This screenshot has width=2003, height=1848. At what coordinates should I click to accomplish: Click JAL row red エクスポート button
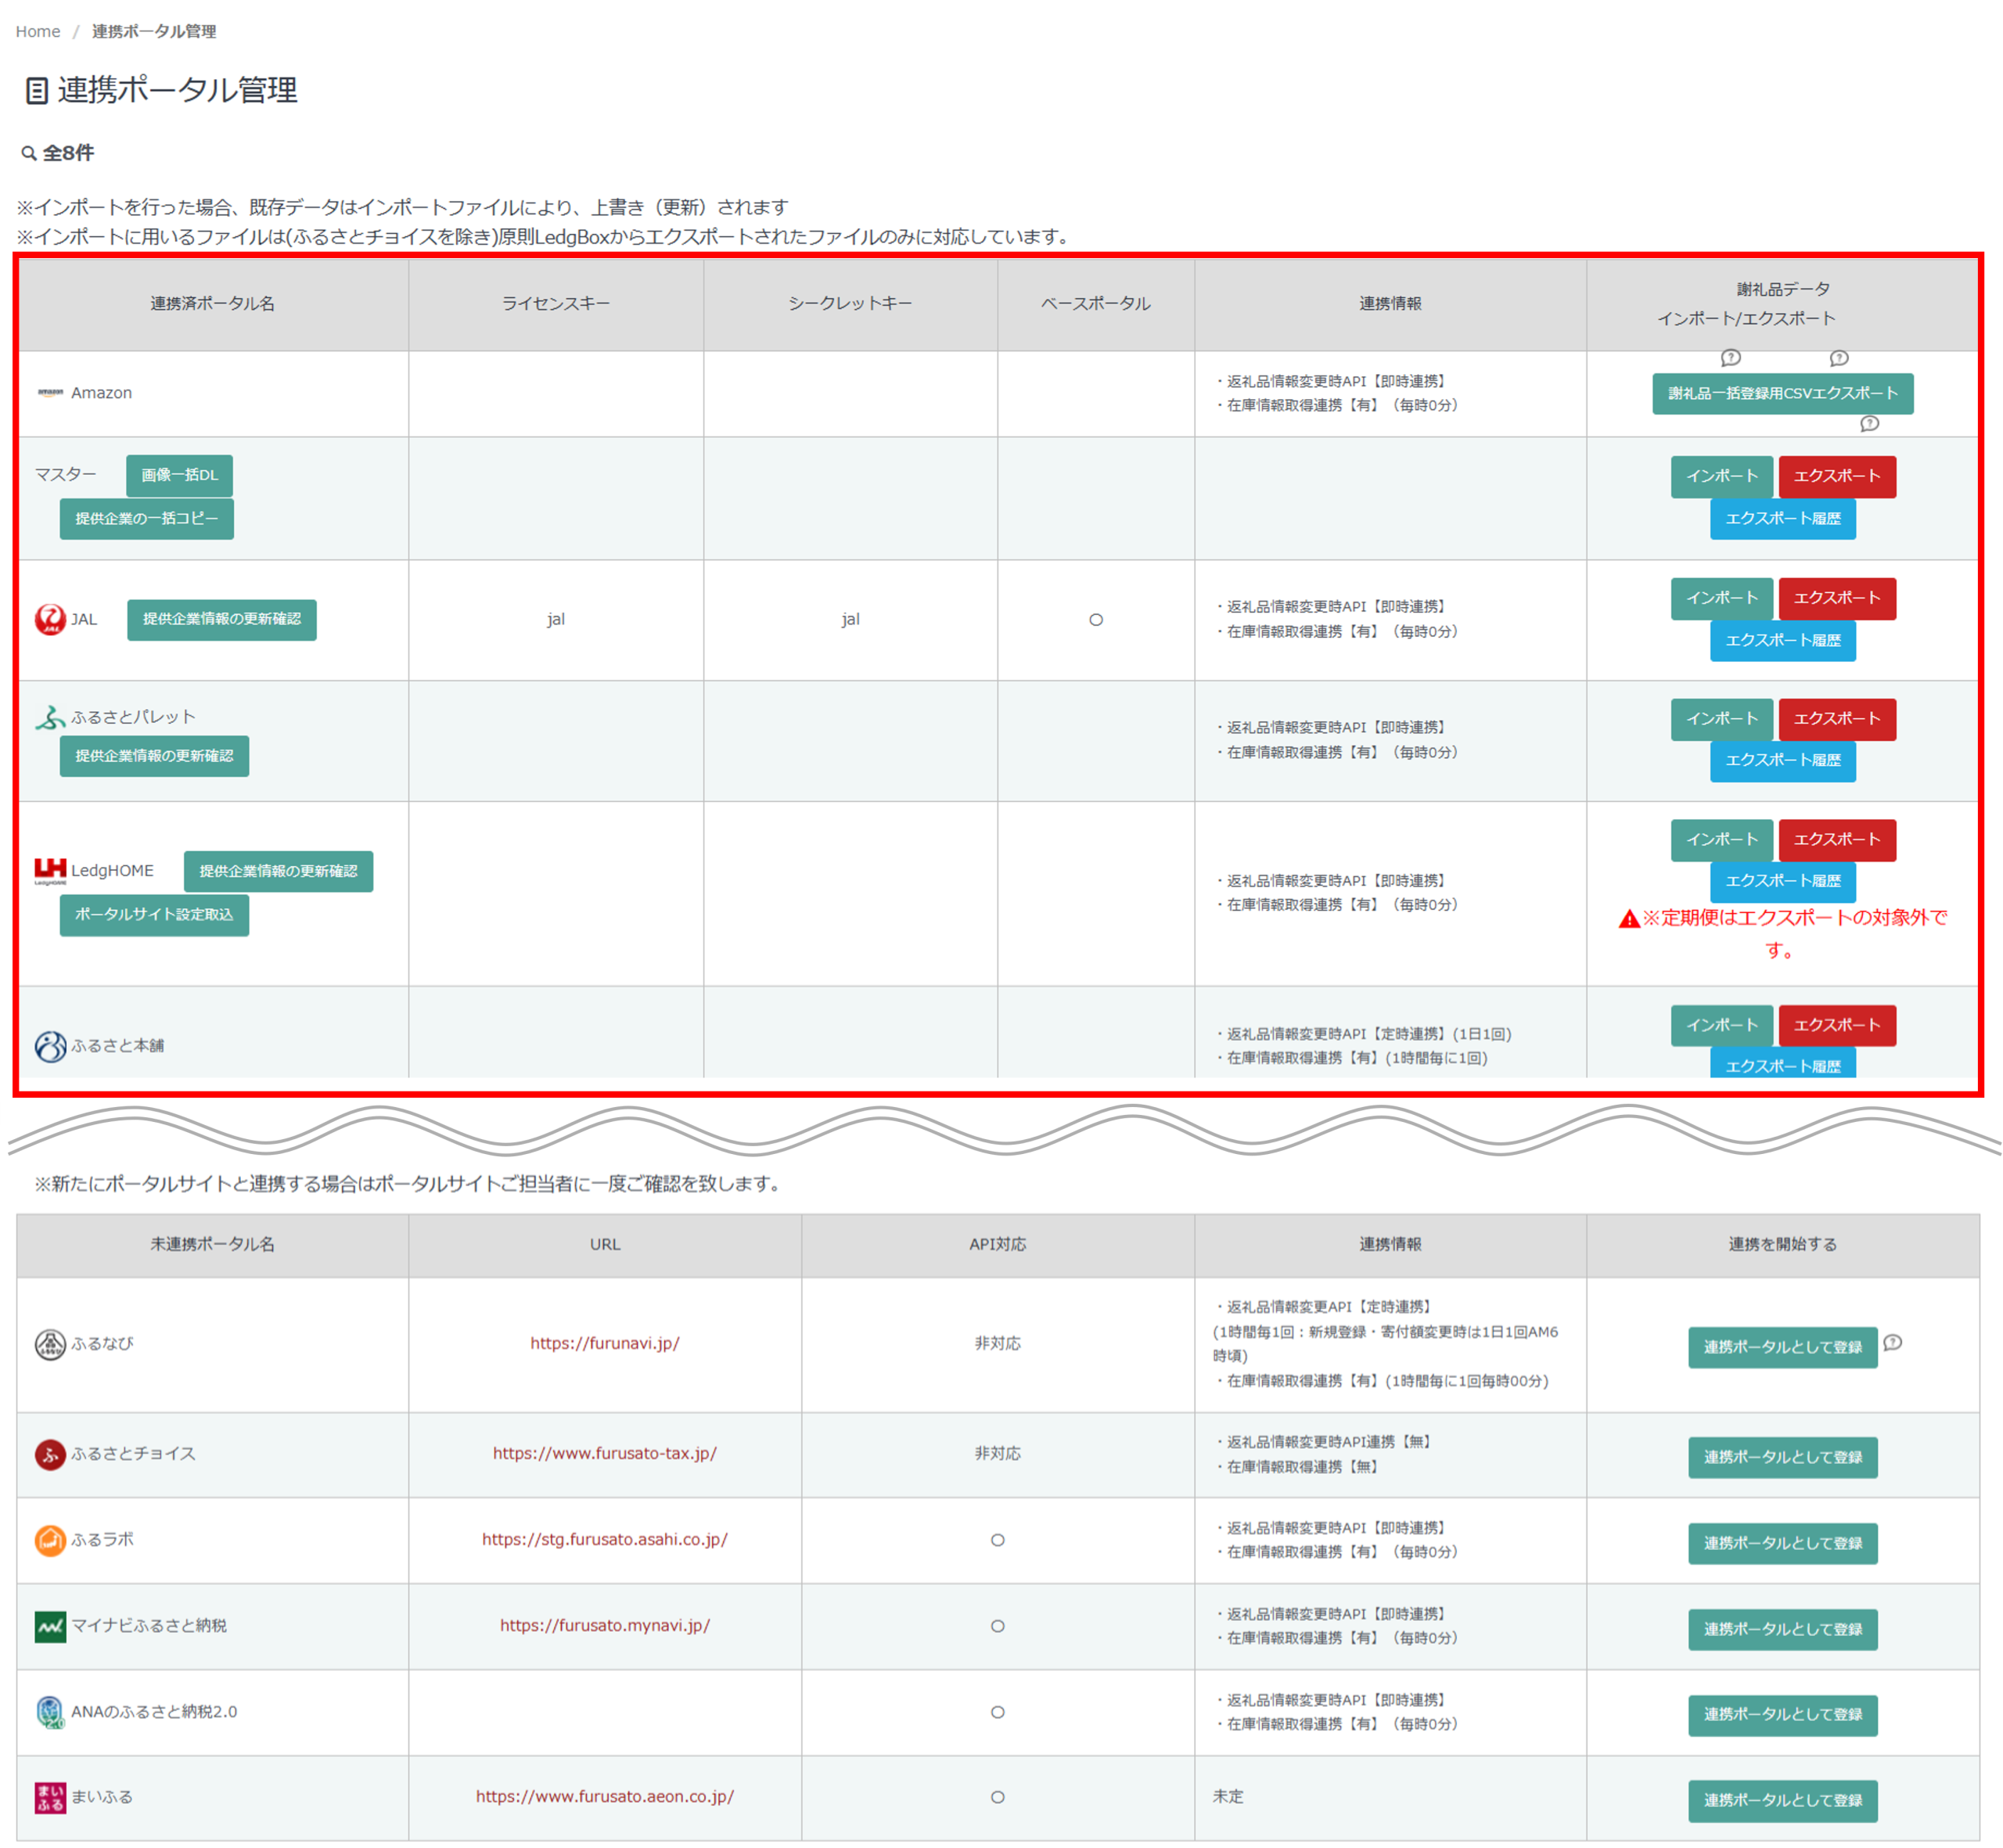tap(1836, 598)
